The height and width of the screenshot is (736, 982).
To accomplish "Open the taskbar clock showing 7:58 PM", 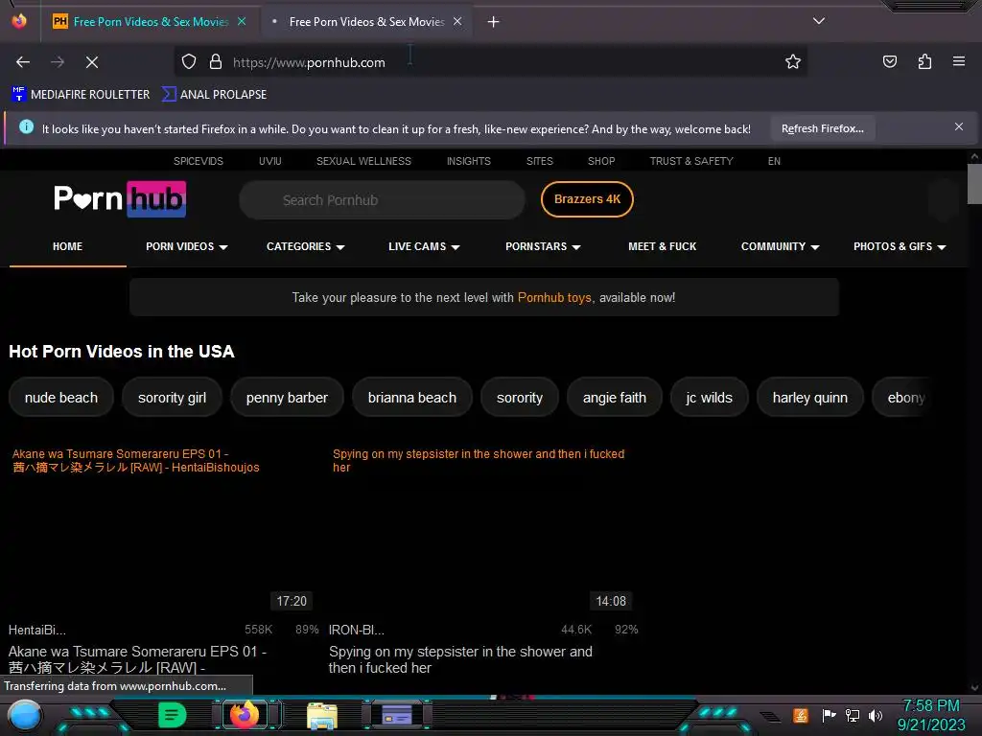I will tap(931, 715).
